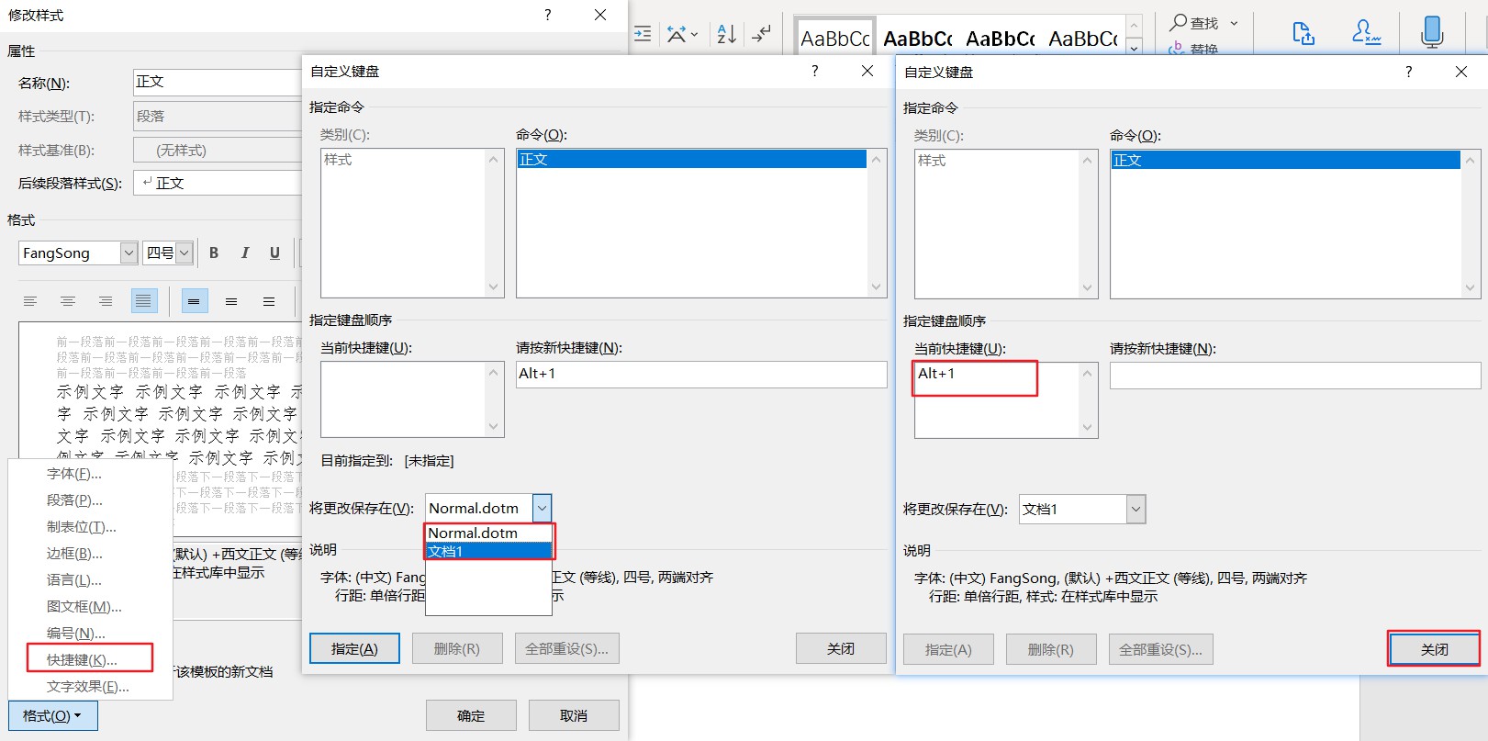Open 段落(P)... from format menu
Viewport: 1488px width, 741px height.
[x=74, y=500]
